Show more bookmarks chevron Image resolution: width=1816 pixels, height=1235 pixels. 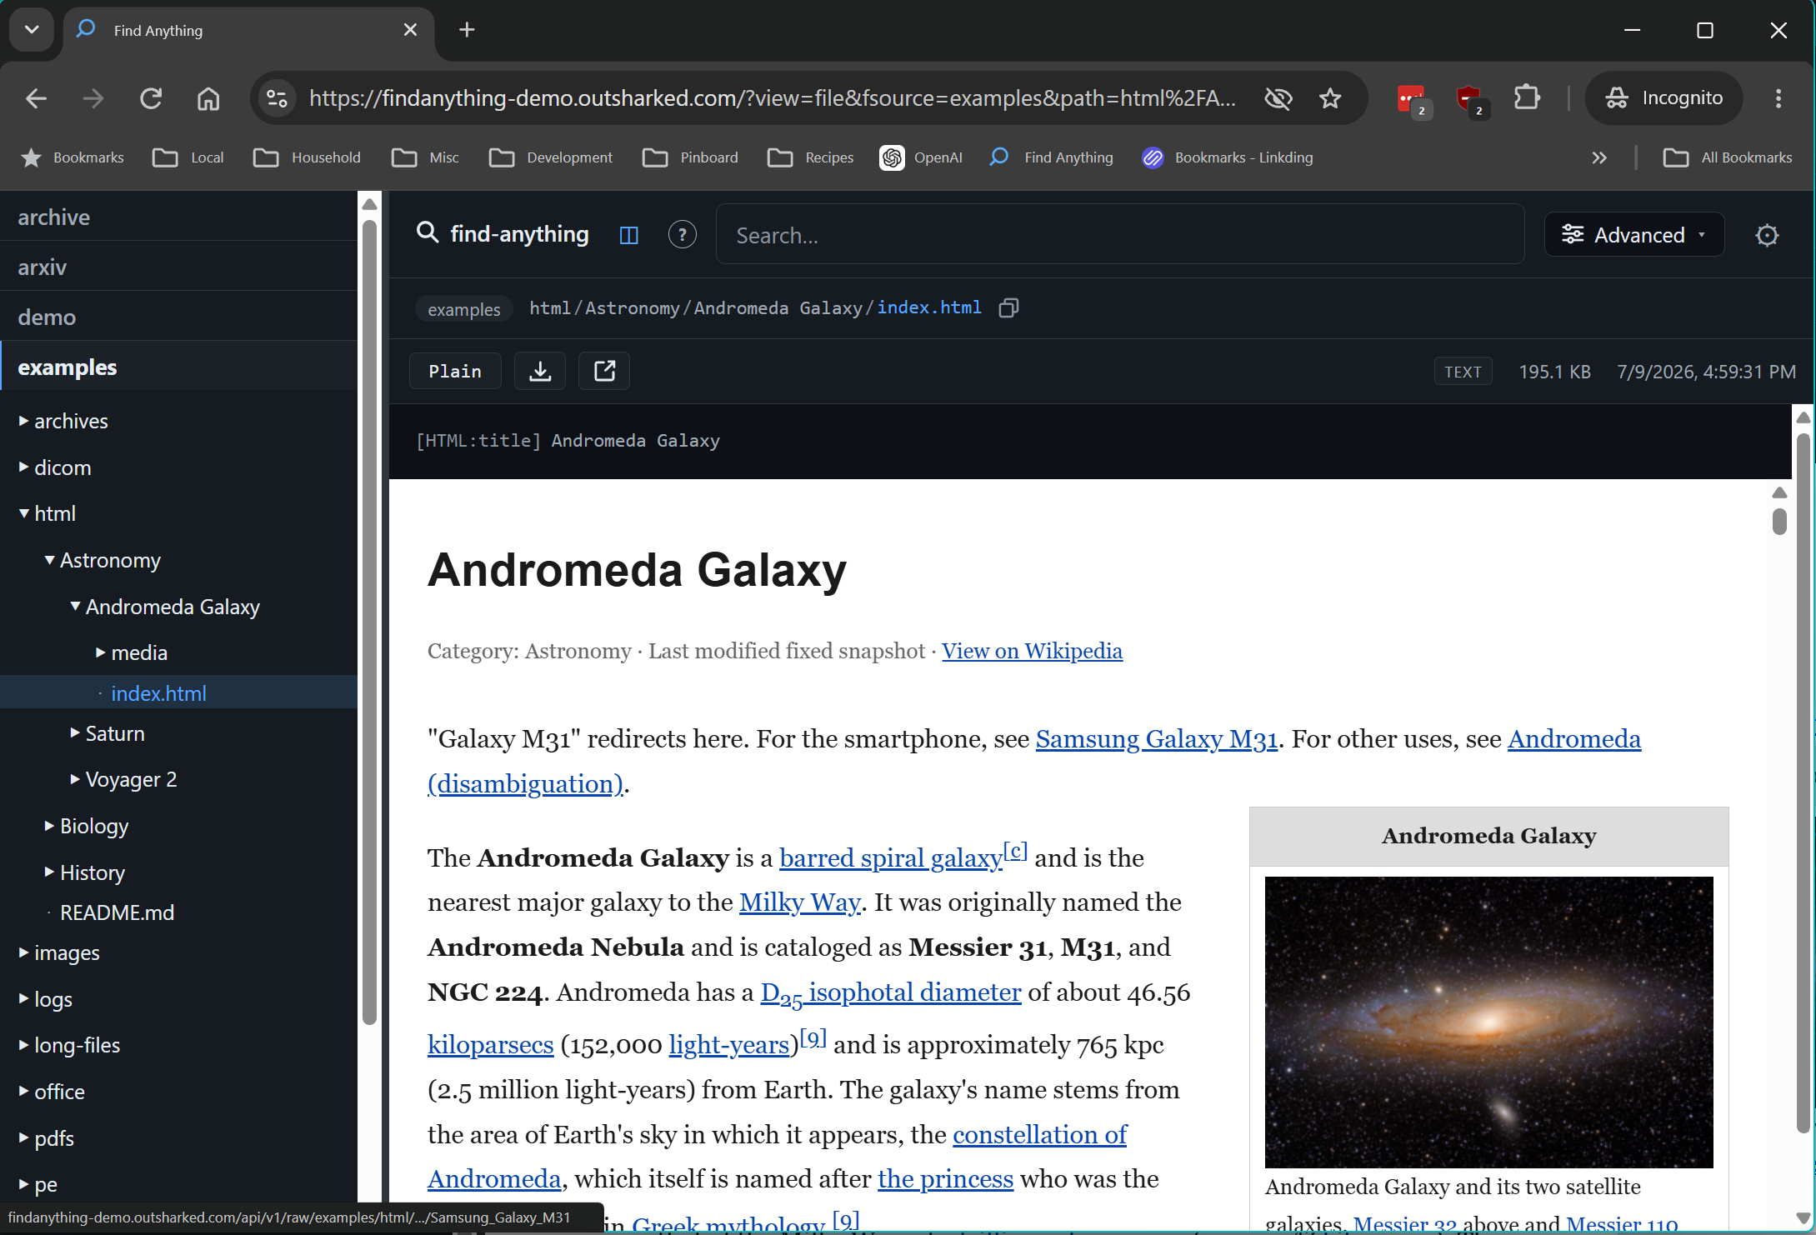[x=1598, y=157]
